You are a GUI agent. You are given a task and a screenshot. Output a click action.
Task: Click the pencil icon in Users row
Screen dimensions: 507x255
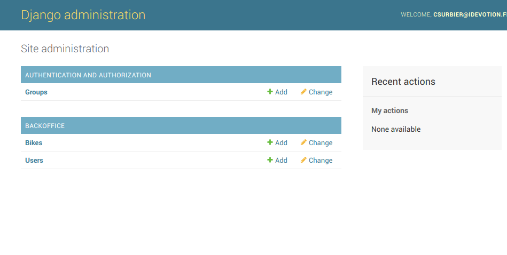303,160
